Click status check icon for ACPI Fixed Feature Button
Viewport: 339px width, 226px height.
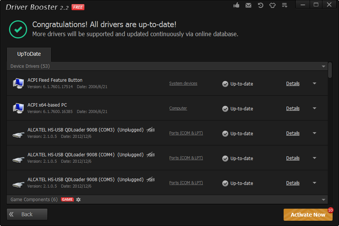[x=225, y=84]
